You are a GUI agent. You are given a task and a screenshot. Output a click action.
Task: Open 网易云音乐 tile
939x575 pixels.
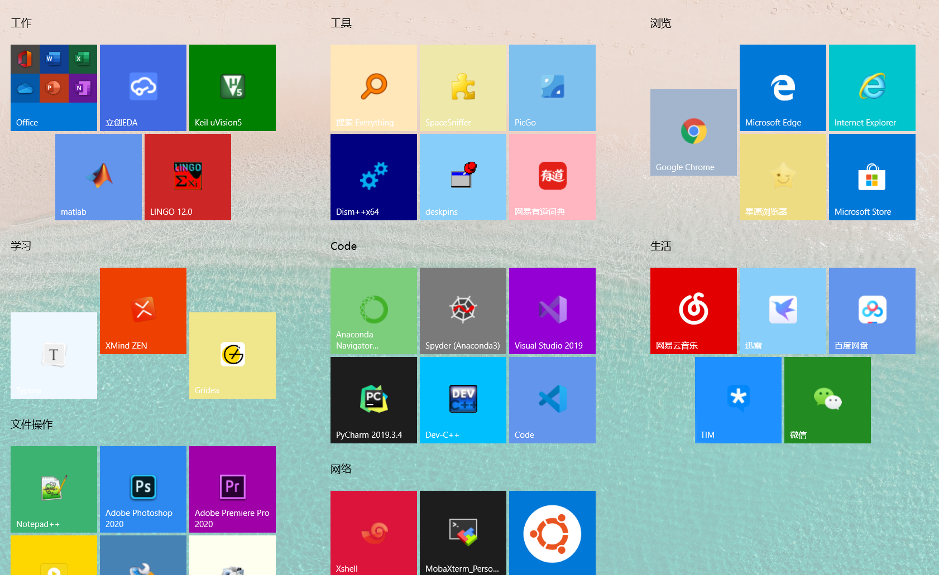click(x=693, y=311)
